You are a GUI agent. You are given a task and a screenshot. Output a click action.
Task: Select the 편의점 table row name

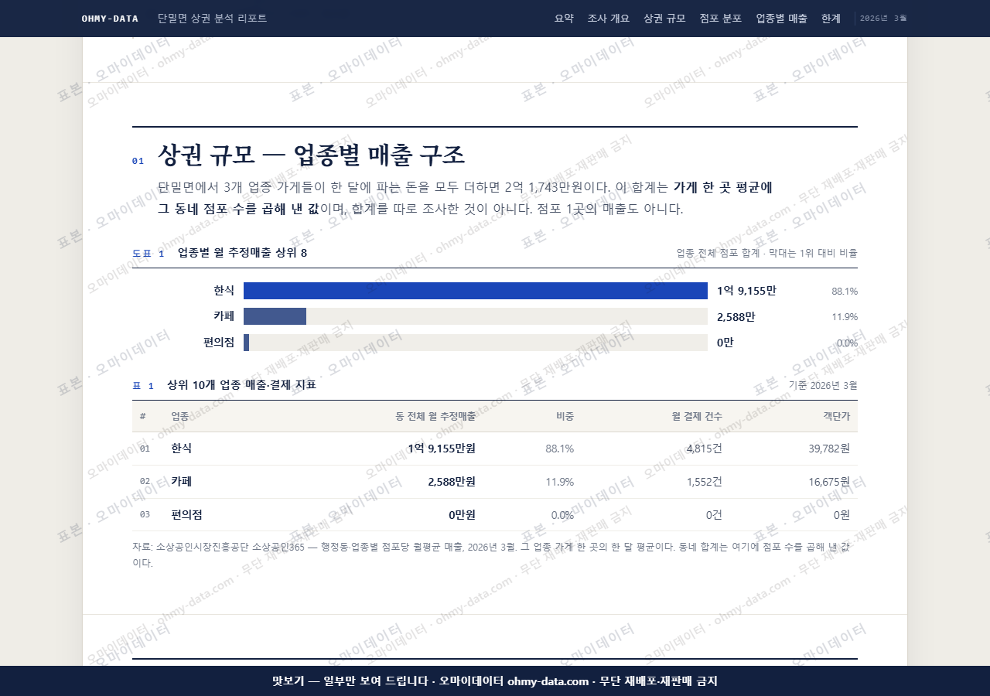click(187, 515)
